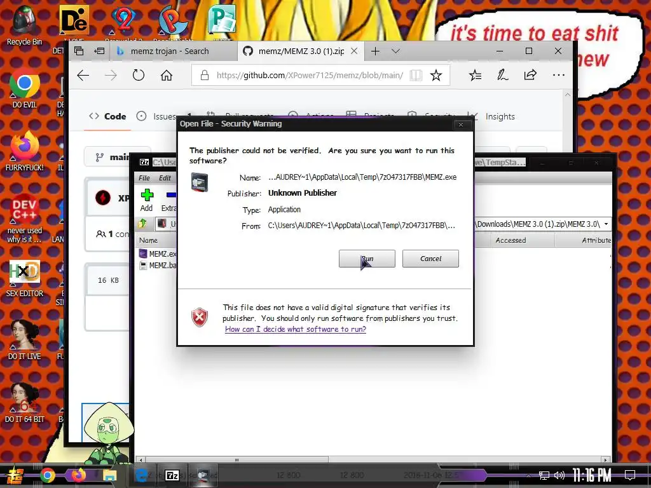
Task: Go back in the Edge browser
Action: click(x=83, y=75)
